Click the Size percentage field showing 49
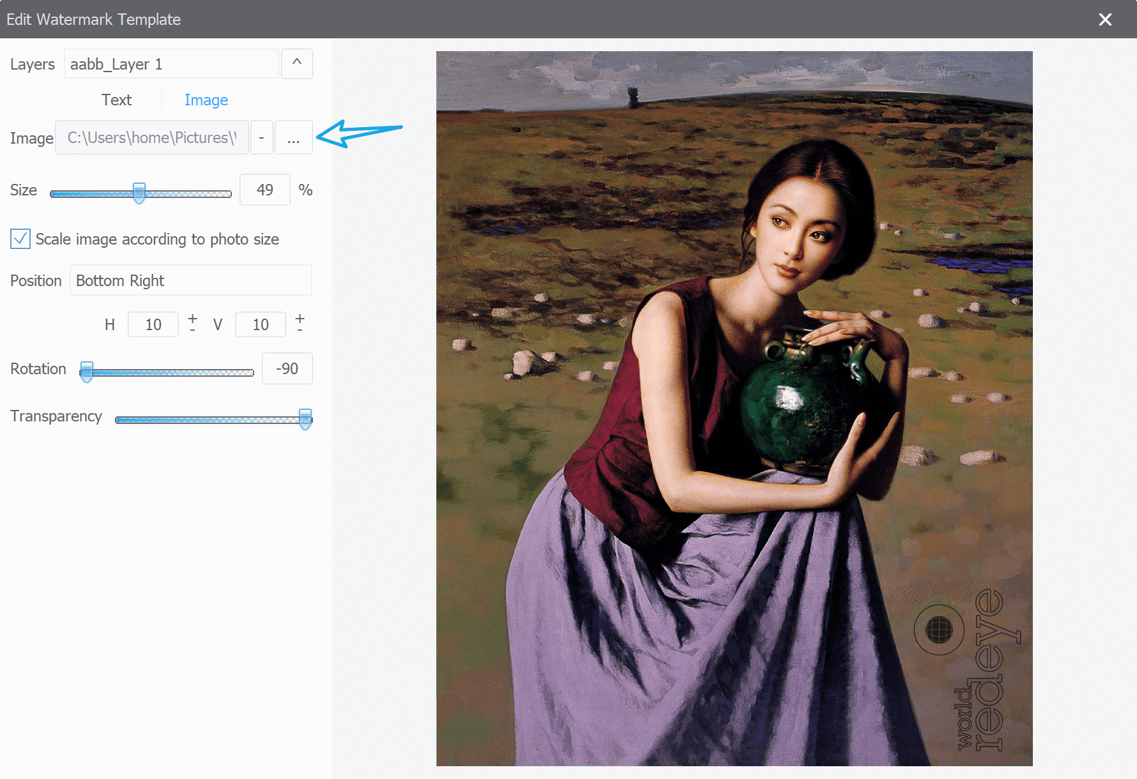1137x779 pixels. [265, 190]
